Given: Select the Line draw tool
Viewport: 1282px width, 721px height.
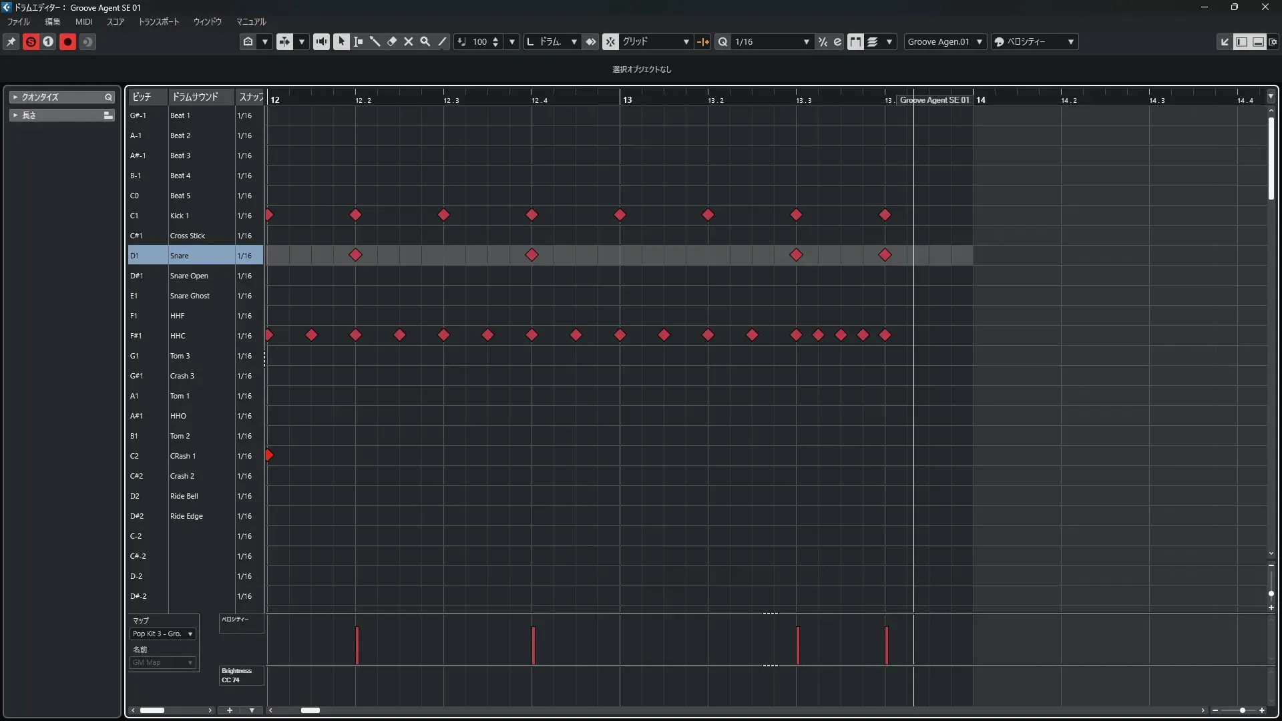Looking at the screenshot, I should coord(442,41).
